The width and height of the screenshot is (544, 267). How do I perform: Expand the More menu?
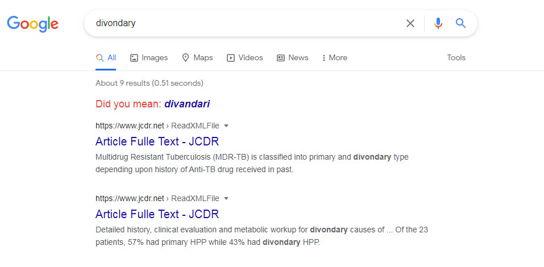point(334,57)
